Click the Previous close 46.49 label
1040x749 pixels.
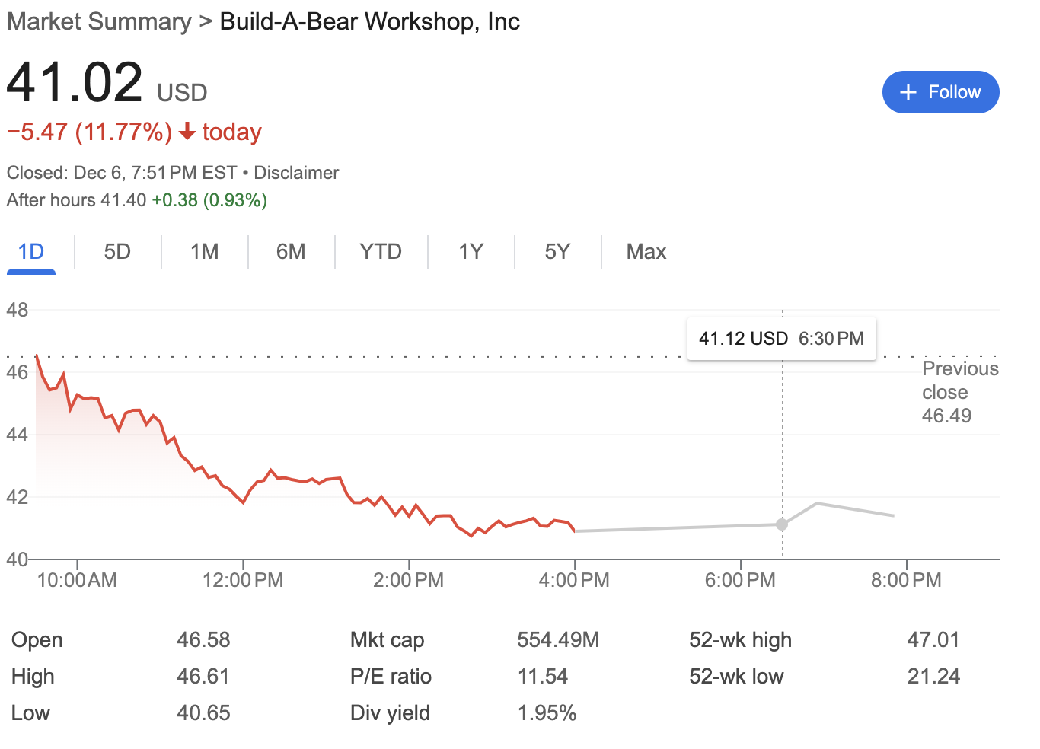tap(960, 392)
